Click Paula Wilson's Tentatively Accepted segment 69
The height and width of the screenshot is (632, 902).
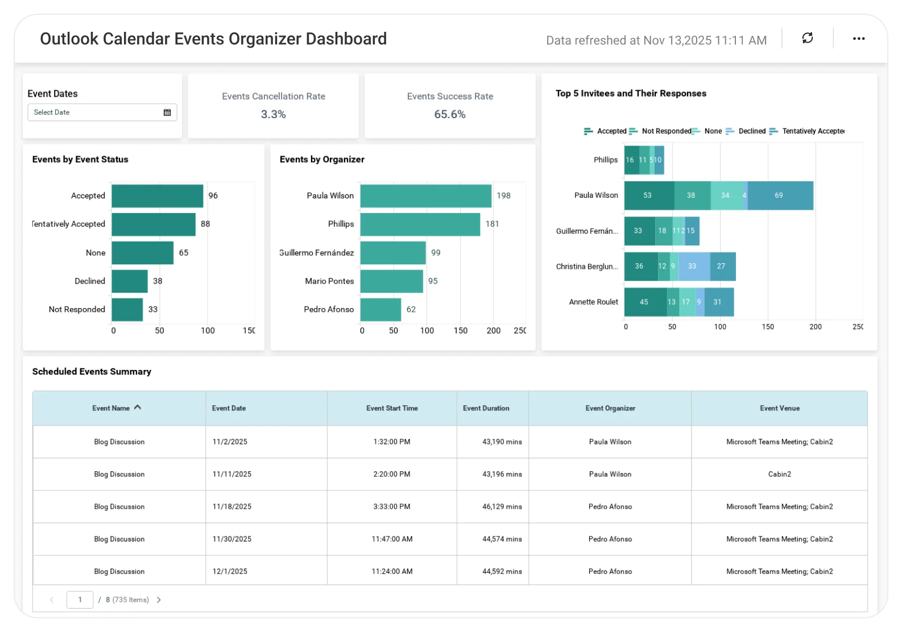pyautogui.click(x=780, y=196)
